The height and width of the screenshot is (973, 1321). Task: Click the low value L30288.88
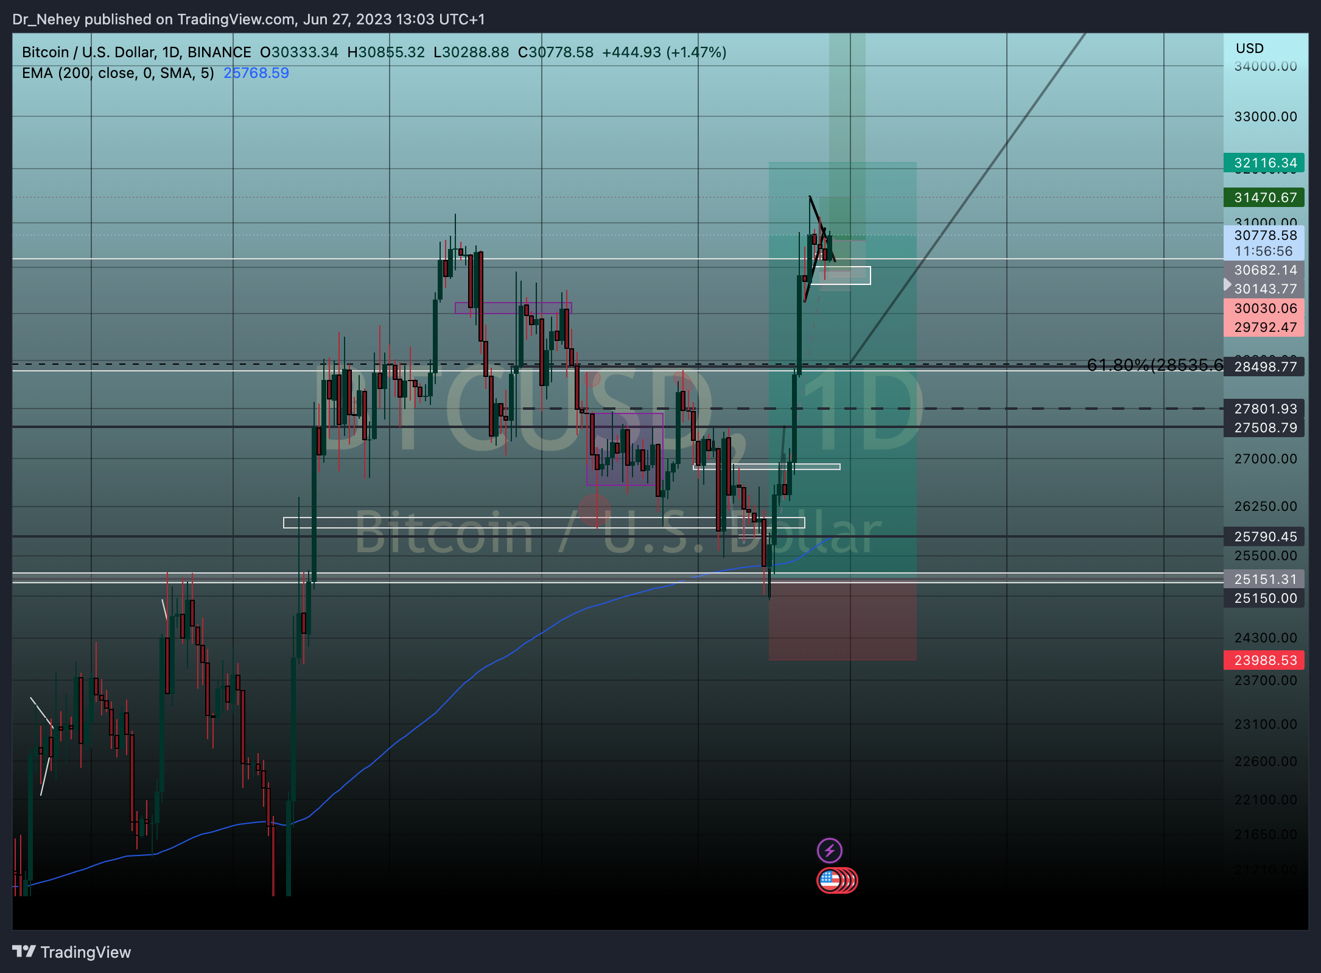[x=471, y=52]
